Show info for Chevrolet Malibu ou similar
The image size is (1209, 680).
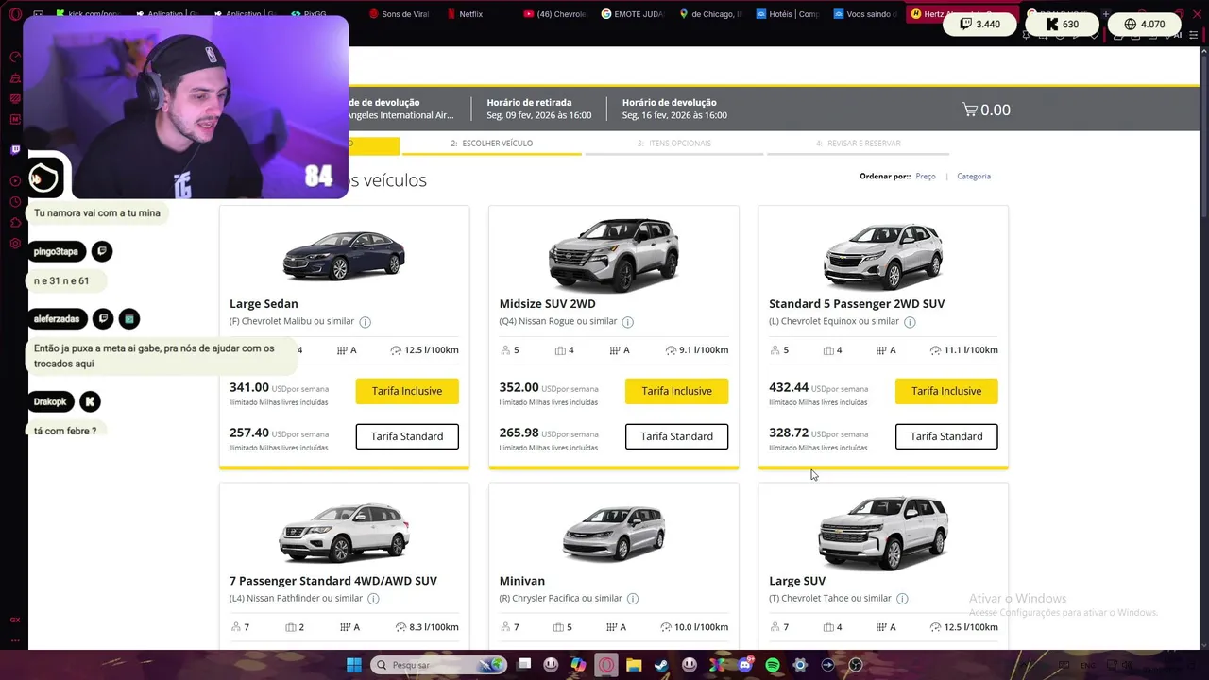[x=366, y=322]
